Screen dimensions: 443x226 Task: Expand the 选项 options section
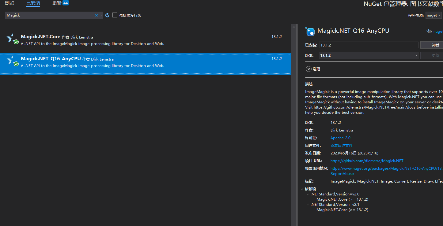click(x=309, y=69)
